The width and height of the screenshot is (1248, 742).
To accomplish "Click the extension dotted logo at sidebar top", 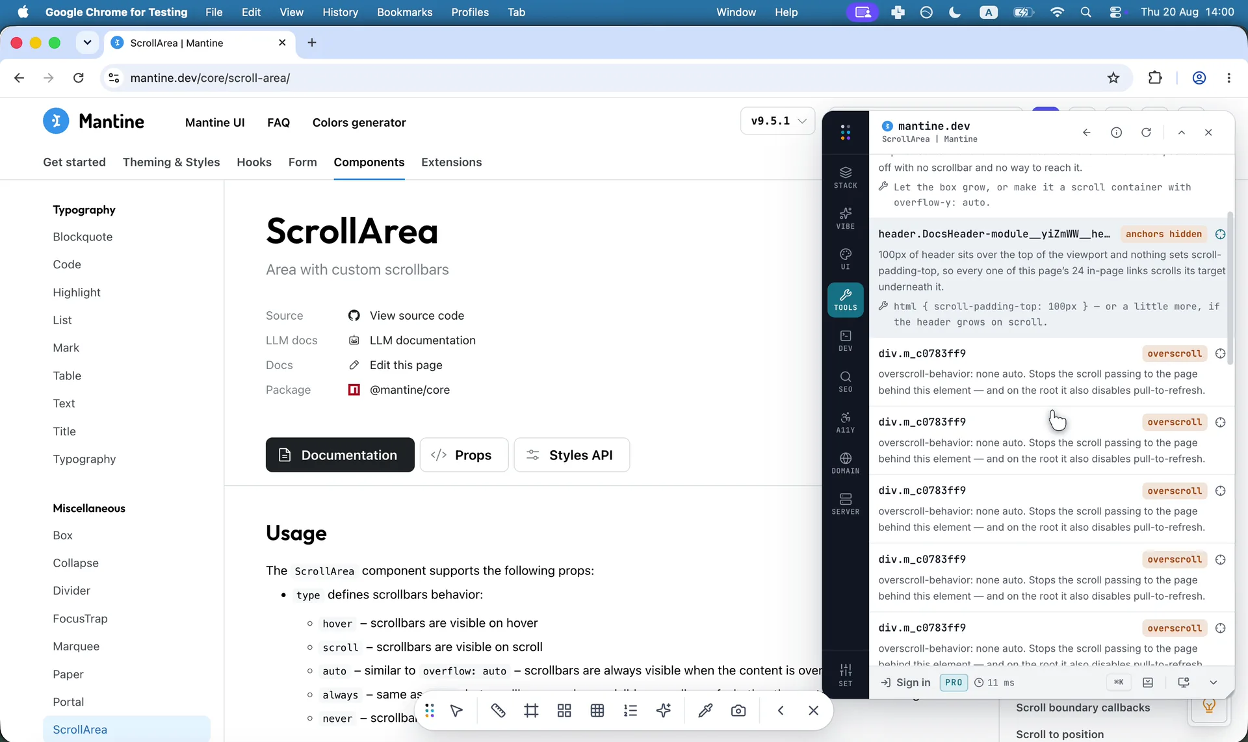I will coord(845,133).
